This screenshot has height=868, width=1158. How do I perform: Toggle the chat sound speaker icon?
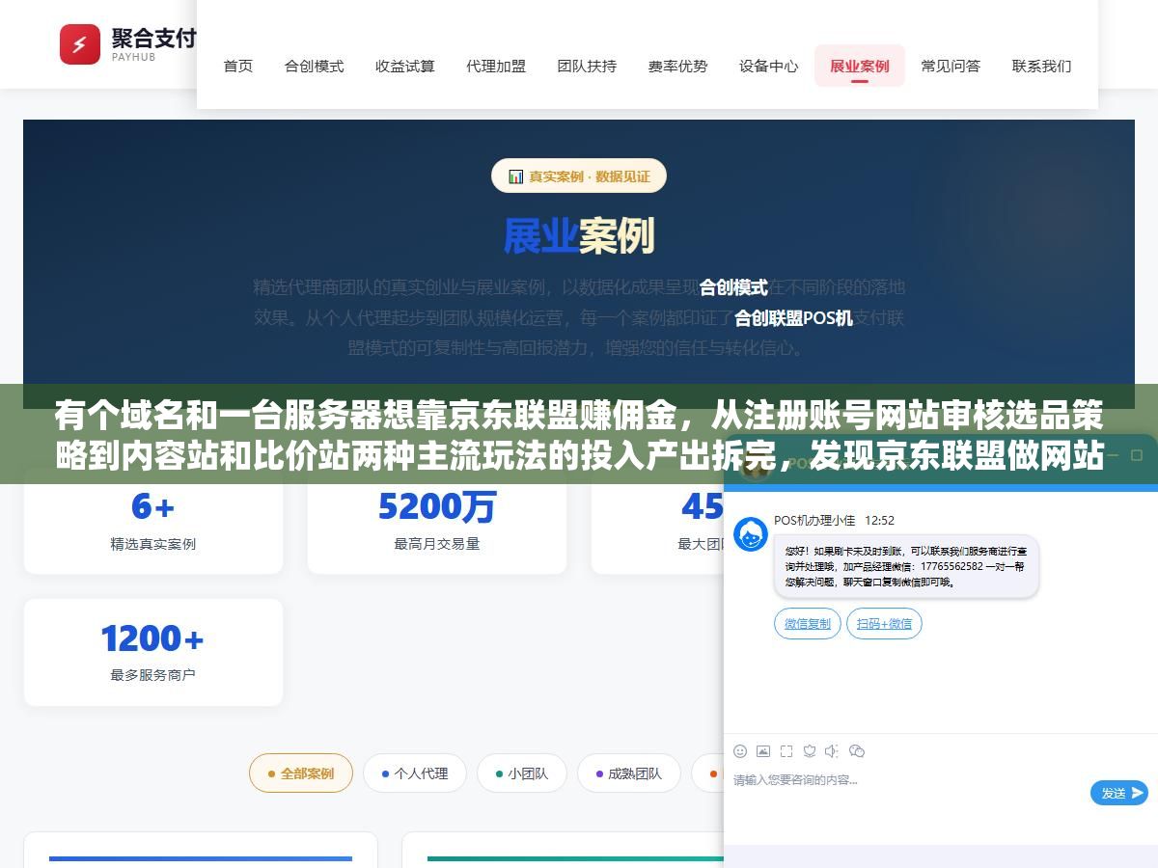pos(833,751)
